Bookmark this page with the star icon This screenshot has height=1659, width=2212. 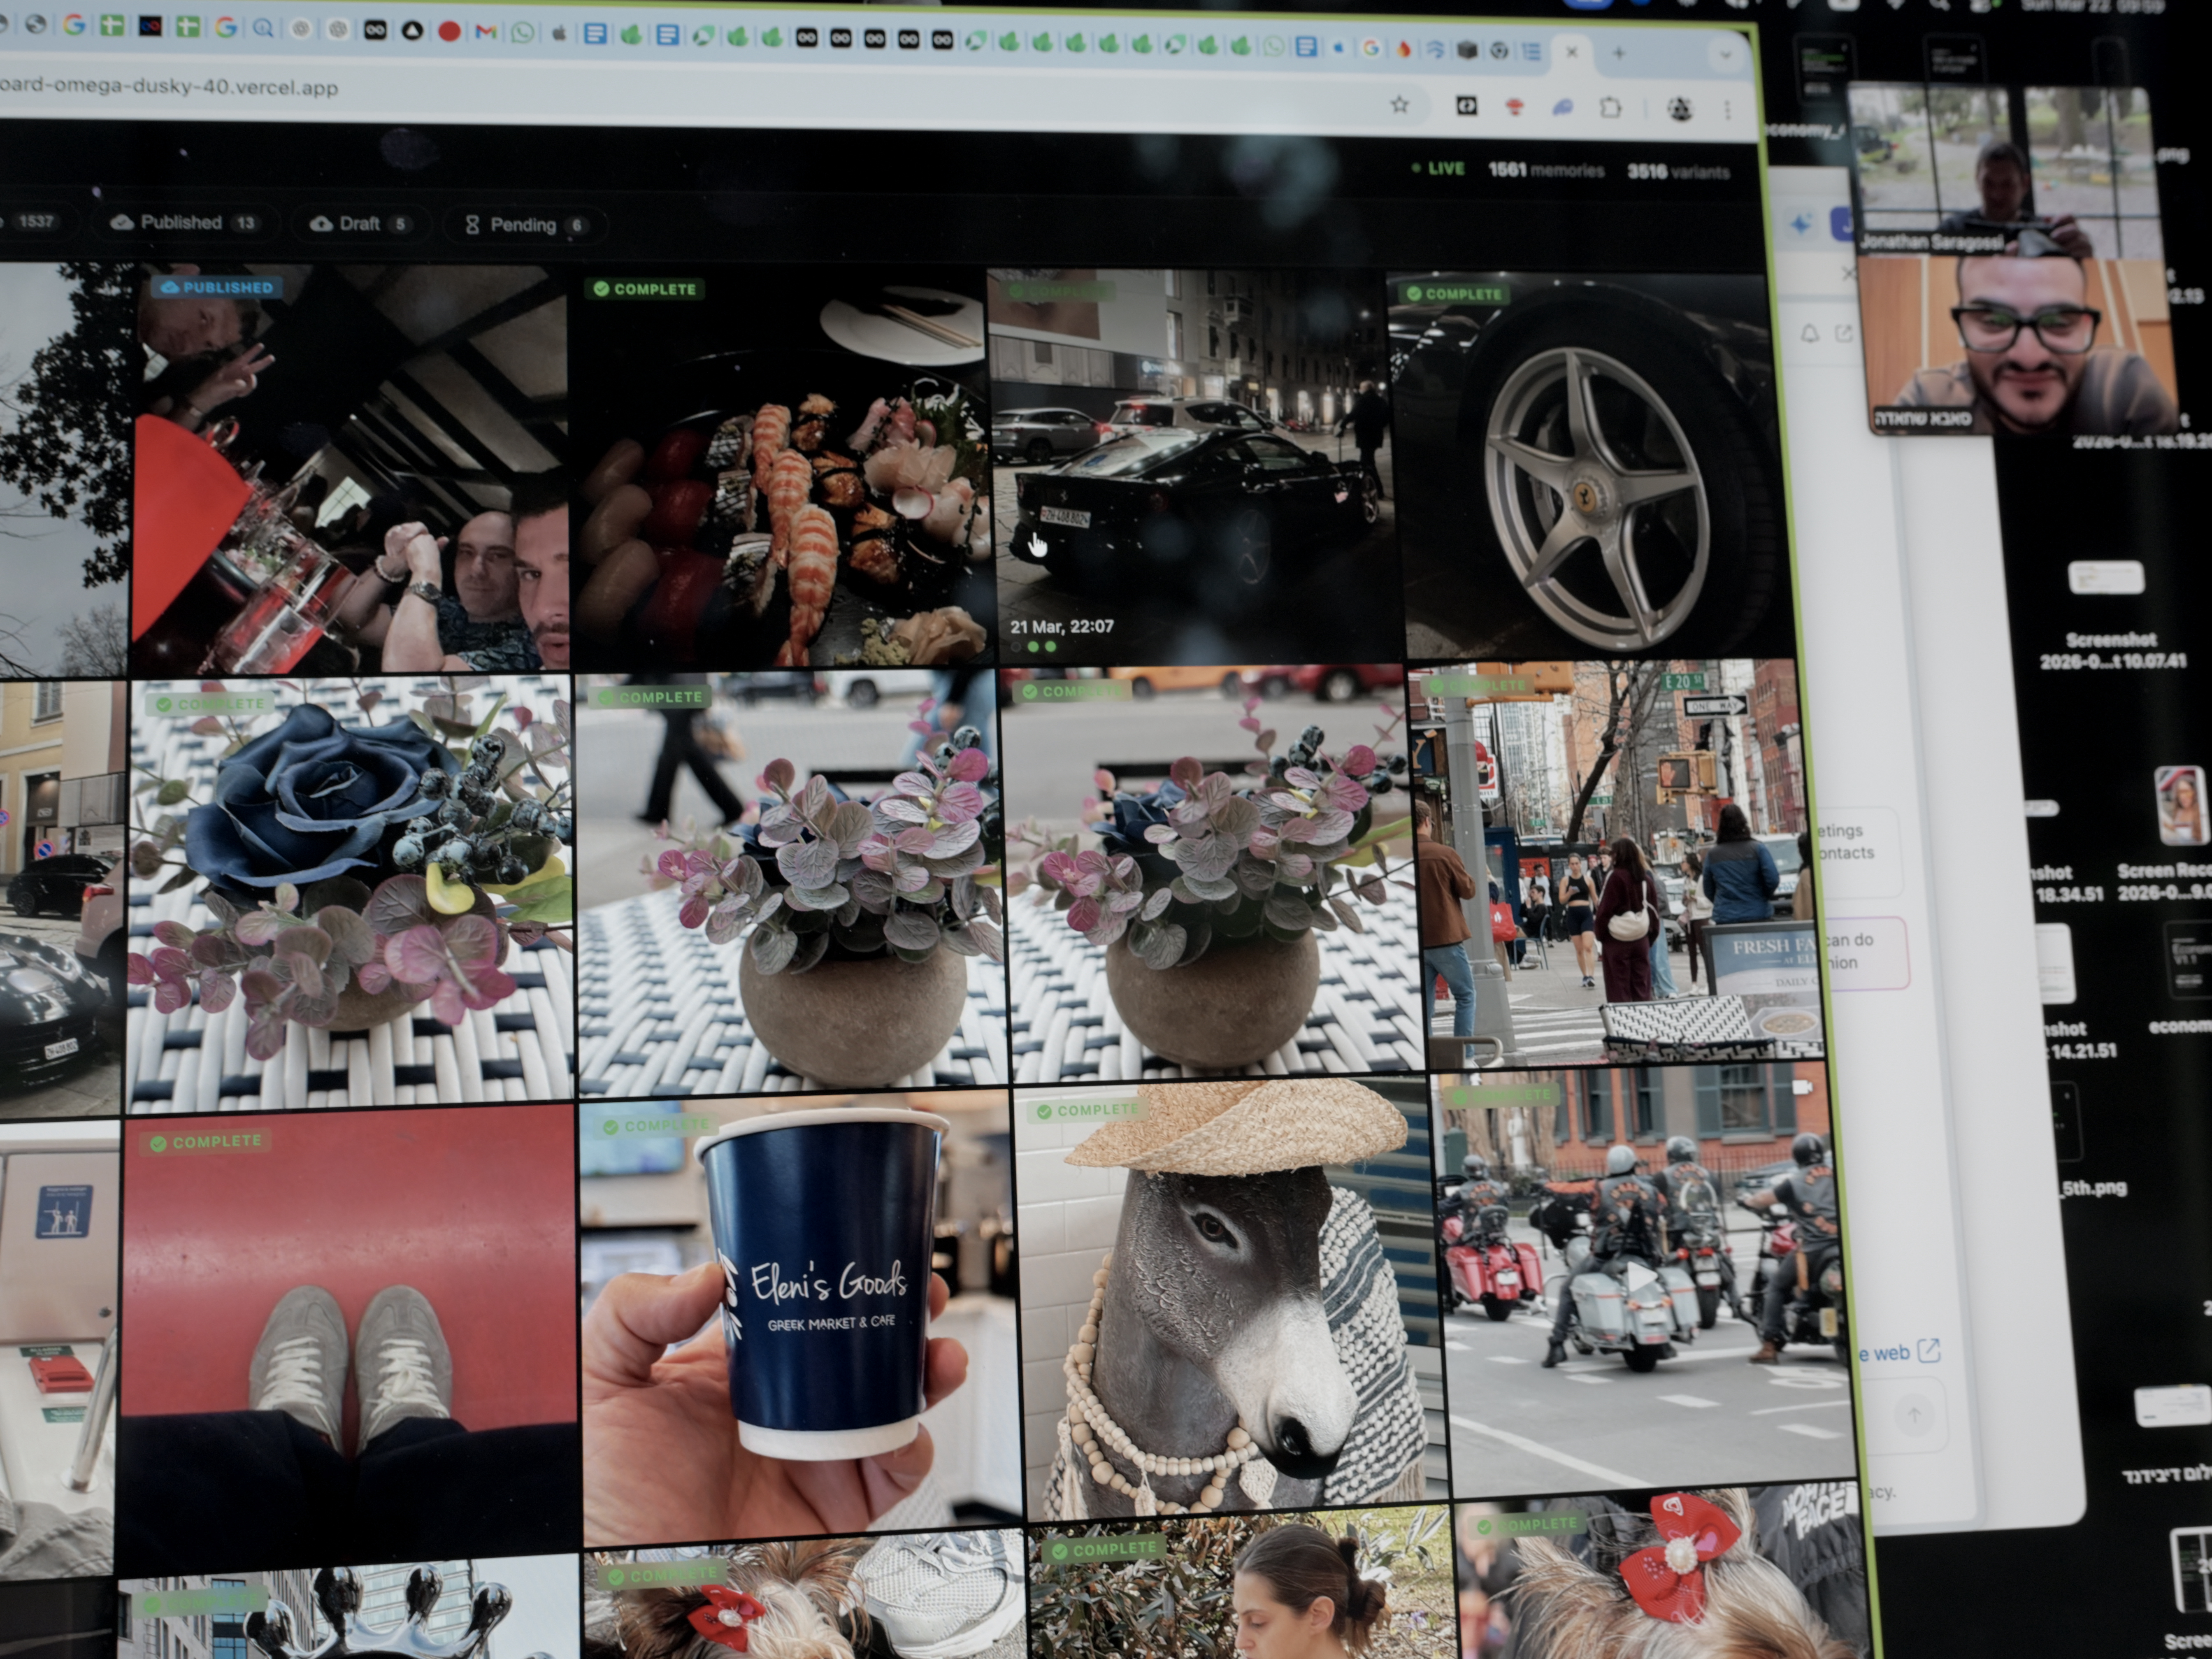(x=1400, y=104)
